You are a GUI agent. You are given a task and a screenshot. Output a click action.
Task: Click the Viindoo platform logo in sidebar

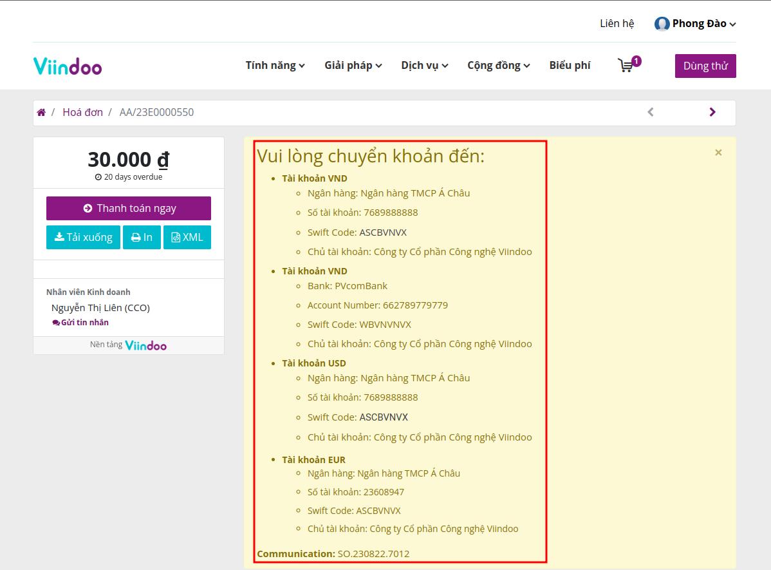(x=145, y=346)
